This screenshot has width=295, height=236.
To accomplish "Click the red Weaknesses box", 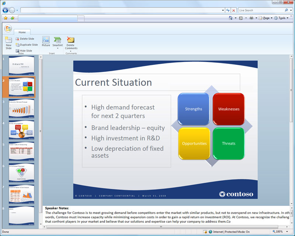I will coord(229,109).
